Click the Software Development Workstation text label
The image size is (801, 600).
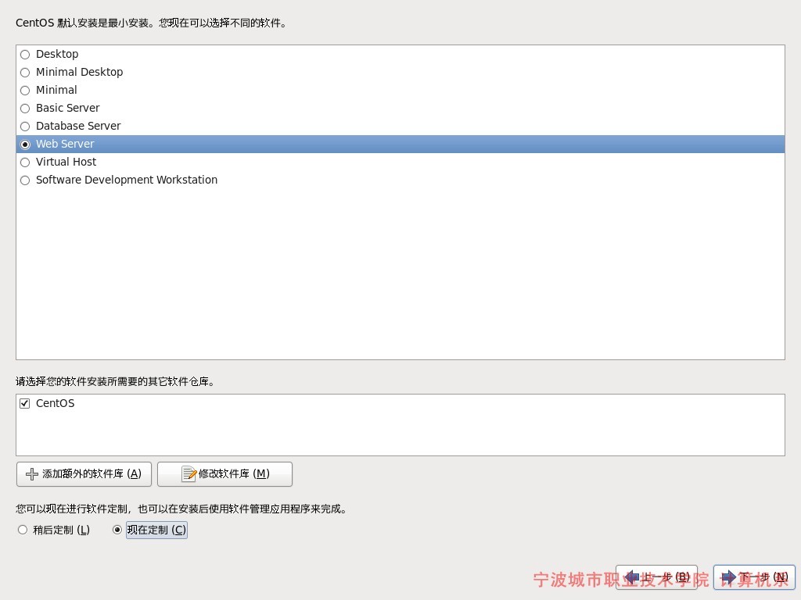(127, 180)
